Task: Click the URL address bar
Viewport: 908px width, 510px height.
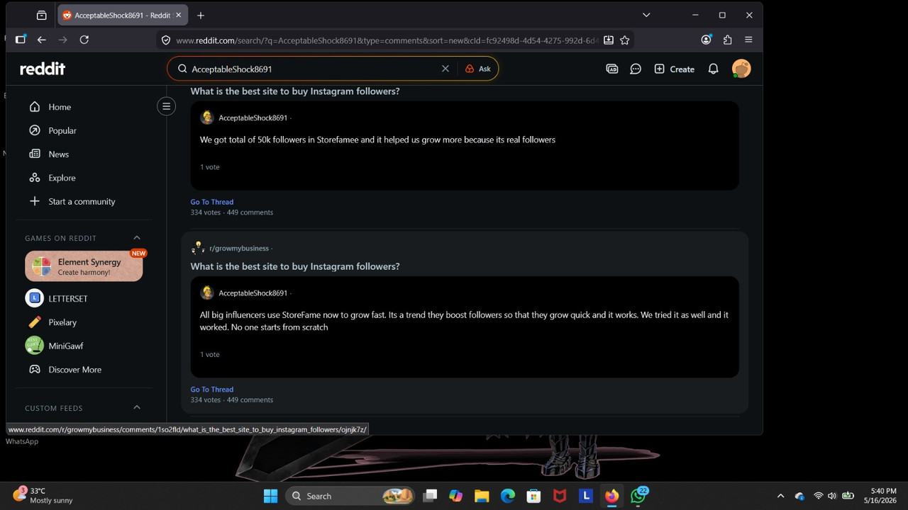Action: tap(387, 40)
